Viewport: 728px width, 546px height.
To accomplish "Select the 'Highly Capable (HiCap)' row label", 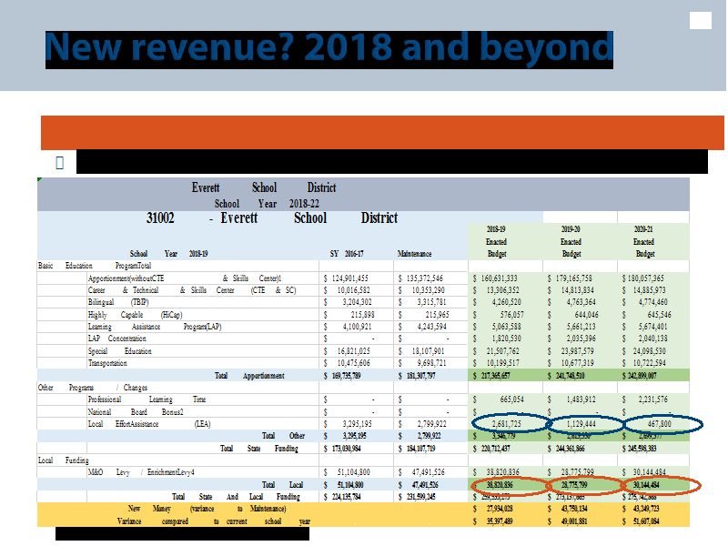I will (x=135, y=315).
